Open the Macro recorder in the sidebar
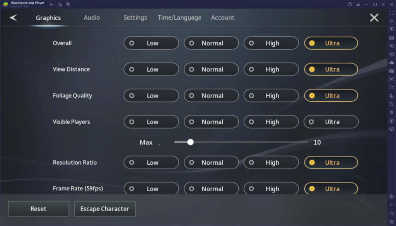Screen dimensions: 396x226 [x=391, y=46]
